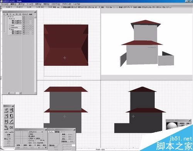Select the solid tool in toolbox
Screen dimensions: 193x151
pos(11,116)
